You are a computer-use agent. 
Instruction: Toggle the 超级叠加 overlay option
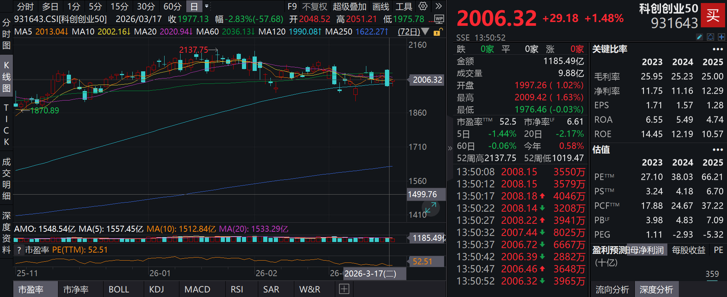[x=349, y=6]
